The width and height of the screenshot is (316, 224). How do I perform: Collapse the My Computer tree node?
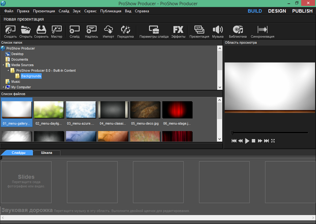pos(3,87)
